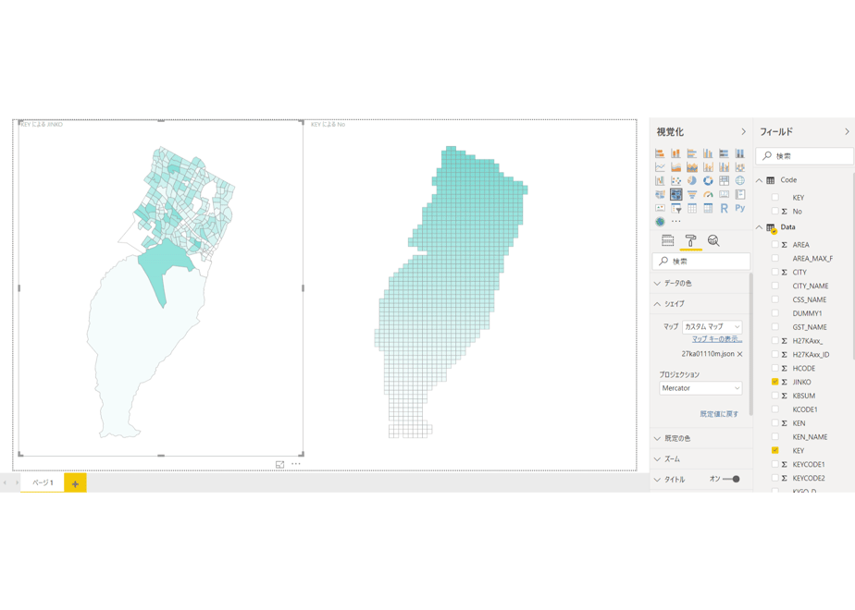The image size is (855, 610).
Task: Open the Mercator projection dropdown
Action: [700, 388]
